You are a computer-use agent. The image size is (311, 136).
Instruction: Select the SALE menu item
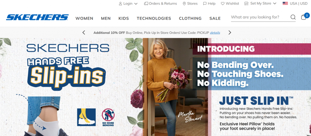pyautogui.click(x=215, y=18)
